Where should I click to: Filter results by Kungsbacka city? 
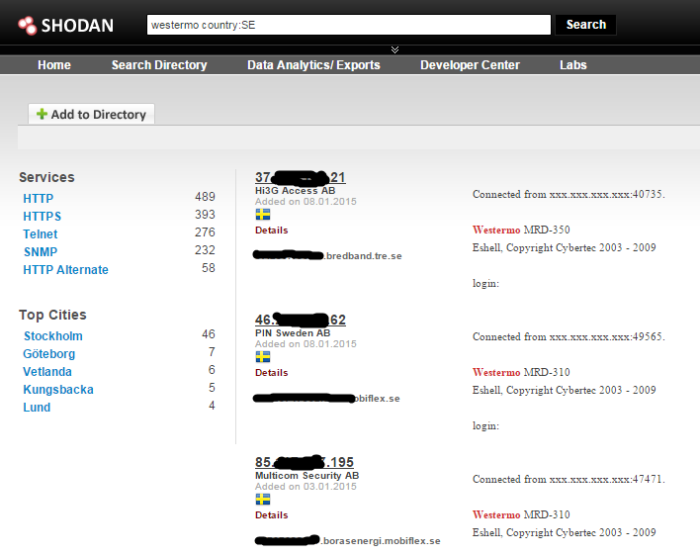click(58, 390)
